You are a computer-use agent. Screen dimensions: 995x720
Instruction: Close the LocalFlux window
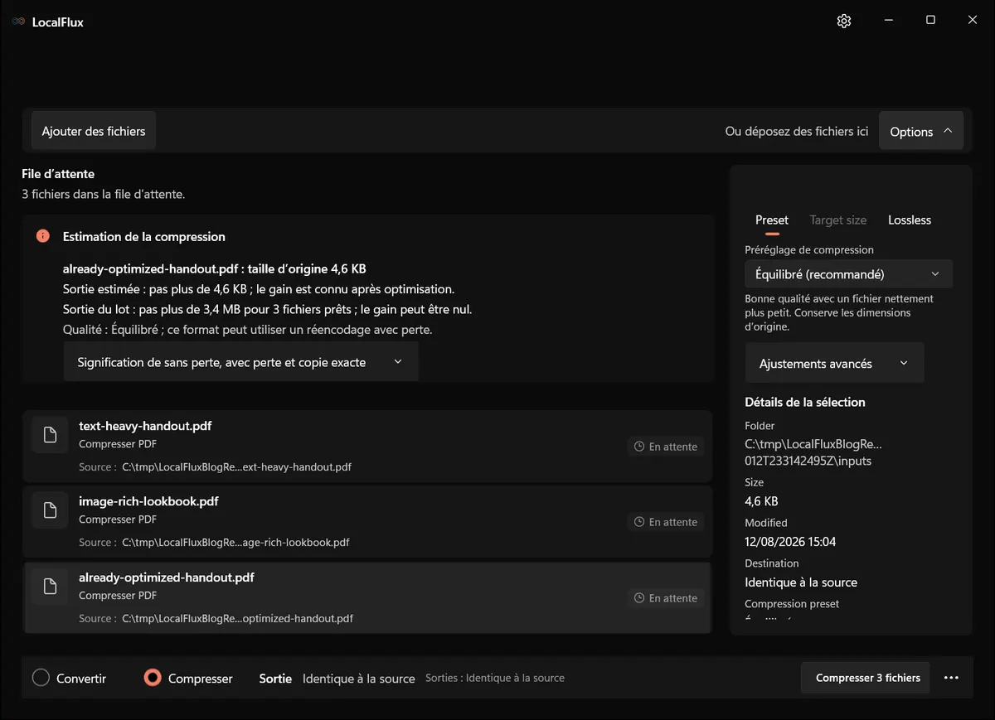[x=973, y=21]
